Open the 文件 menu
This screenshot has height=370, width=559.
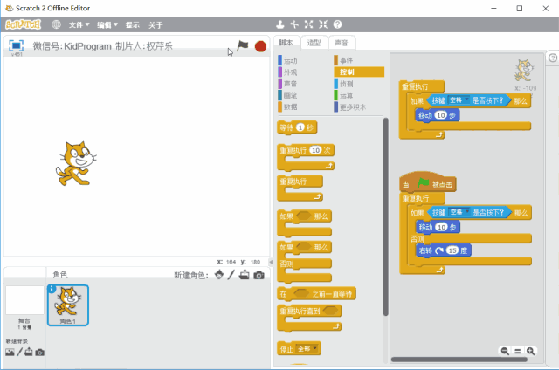(x=79, y=25)
